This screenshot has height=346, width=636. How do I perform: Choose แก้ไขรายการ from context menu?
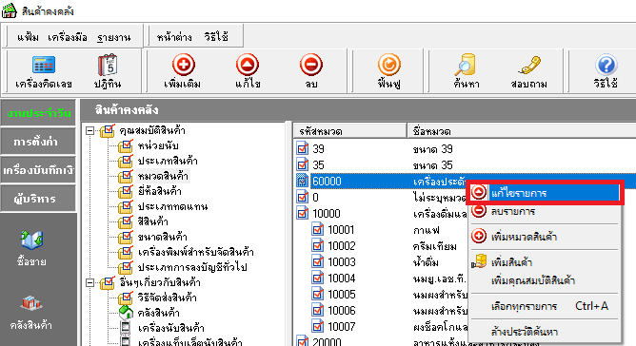pyautogui.click(x=545, y=193)
